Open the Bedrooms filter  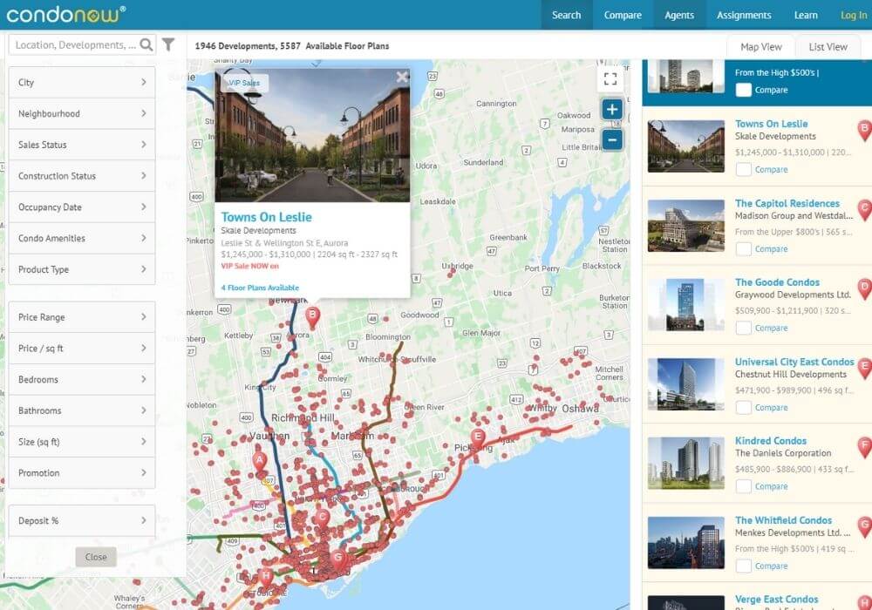82,380
